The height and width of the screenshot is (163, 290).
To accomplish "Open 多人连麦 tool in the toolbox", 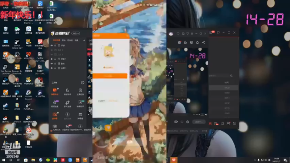I will pos(67,104).
